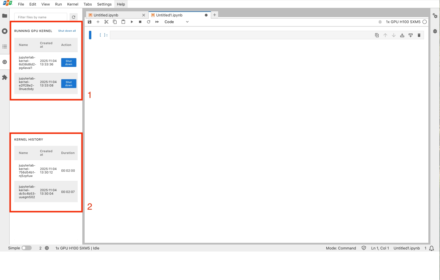Viewport: 440px width, 280px height.
Task: Shut down kernel 6d38d8d2-pg4avai1
Action: pos(69,63)
